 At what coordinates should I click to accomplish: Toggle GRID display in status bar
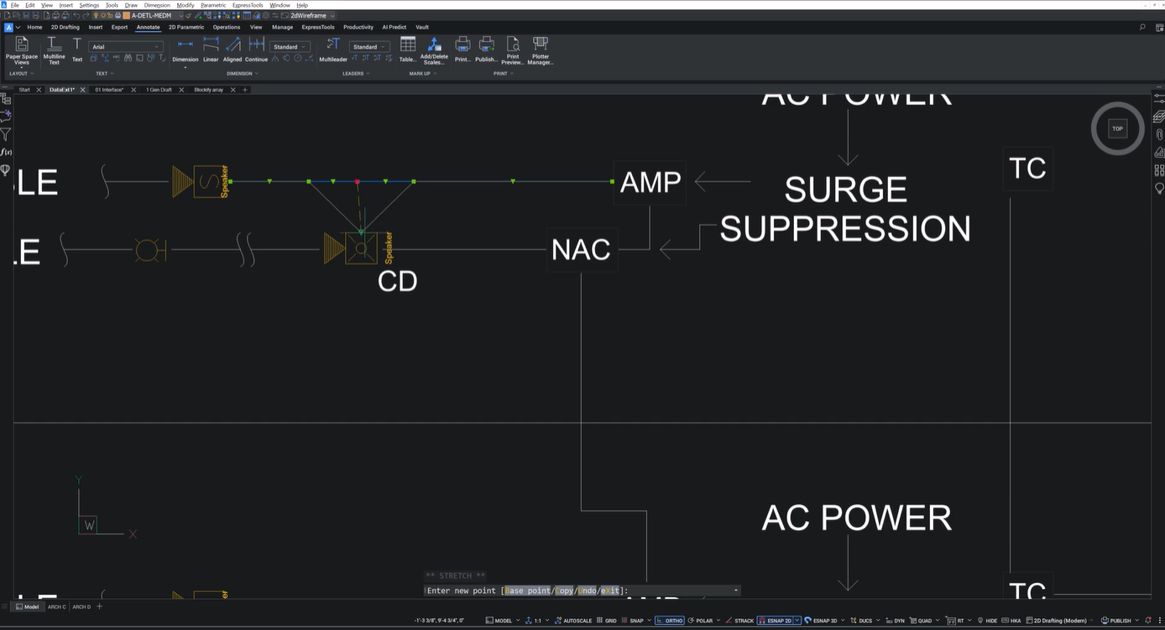[607, 621]
